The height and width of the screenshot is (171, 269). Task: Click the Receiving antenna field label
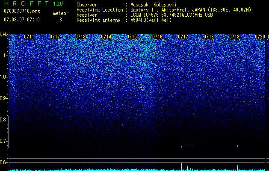(98, 20)
